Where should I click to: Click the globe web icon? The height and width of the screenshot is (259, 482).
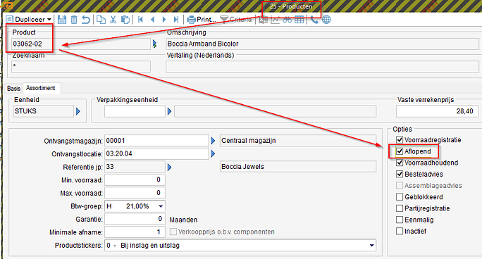[x=326, y=20]
